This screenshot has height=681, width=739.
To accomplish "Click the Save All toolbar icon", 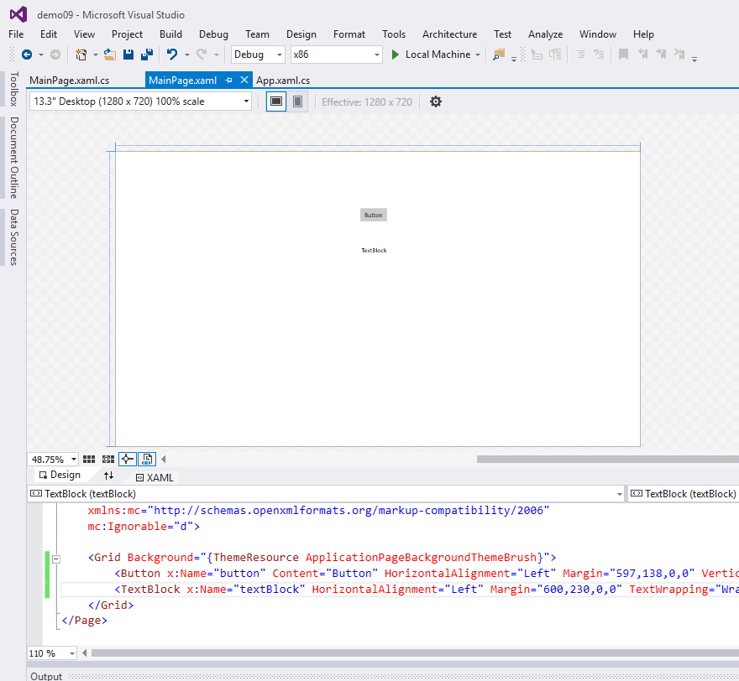I will point(147,55).
